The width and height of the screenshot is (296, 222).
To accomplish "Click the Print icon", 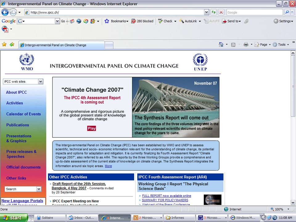I will click(x=246, y=44).
